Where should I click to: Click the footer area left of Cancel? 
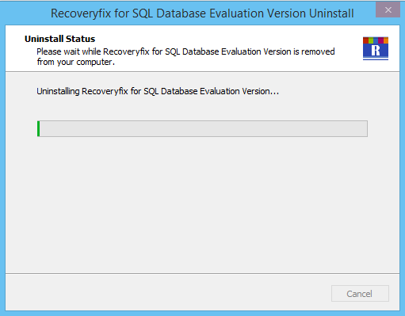pyautogui.click(x=166, y=293)
